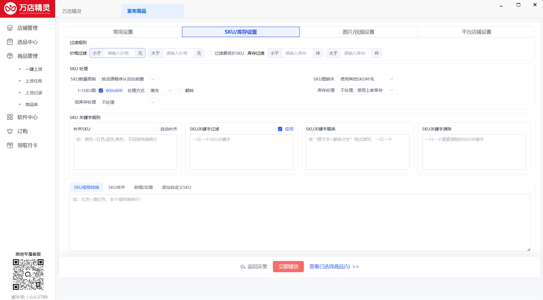The height and width of the screenshot is (300, 543).
Task: Uncheck the 800x800 SKU image checkbox
Action: (101, 91)
